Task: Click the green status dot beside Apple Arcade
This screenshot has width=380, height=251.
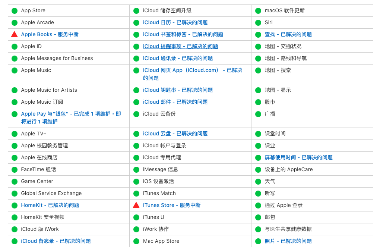Action: point(15,22)
